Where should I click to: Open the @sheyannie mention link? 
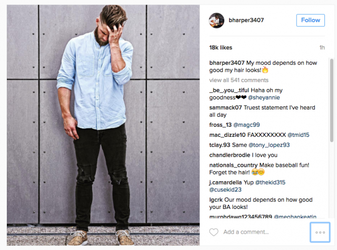pyautogui.click(x=264, y=97)
